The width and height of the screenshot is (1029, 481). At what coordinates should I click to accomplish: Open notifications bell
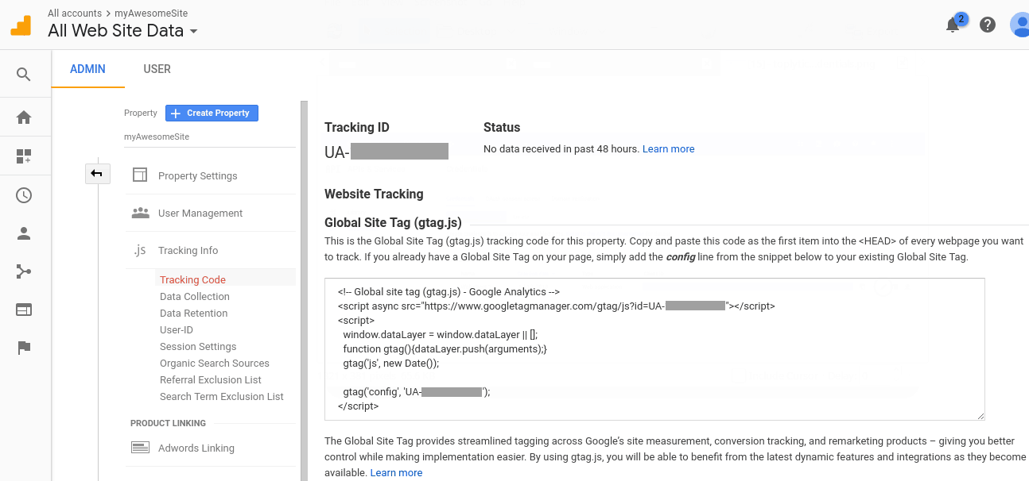point(953,25)
